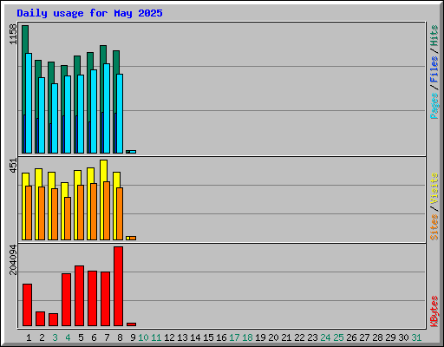Click the tiny red day 9 KBytes bar
The image size is (444, 347).
click(x=131, y=324)
